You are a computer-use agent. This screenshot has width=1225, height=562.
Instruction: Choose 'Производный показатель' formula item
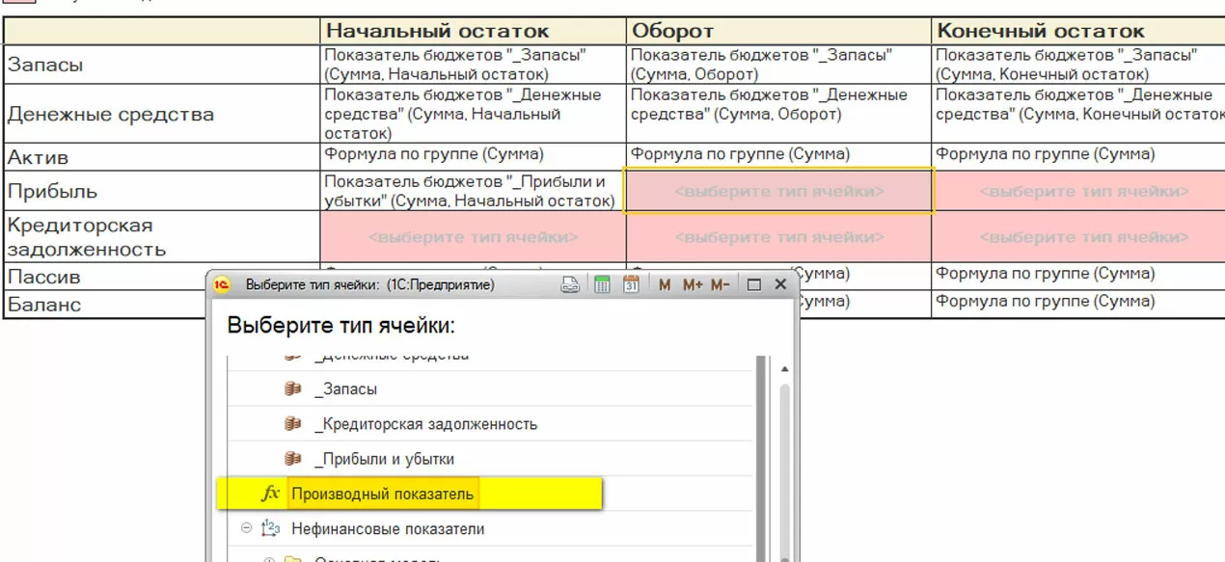click(382, 494)
